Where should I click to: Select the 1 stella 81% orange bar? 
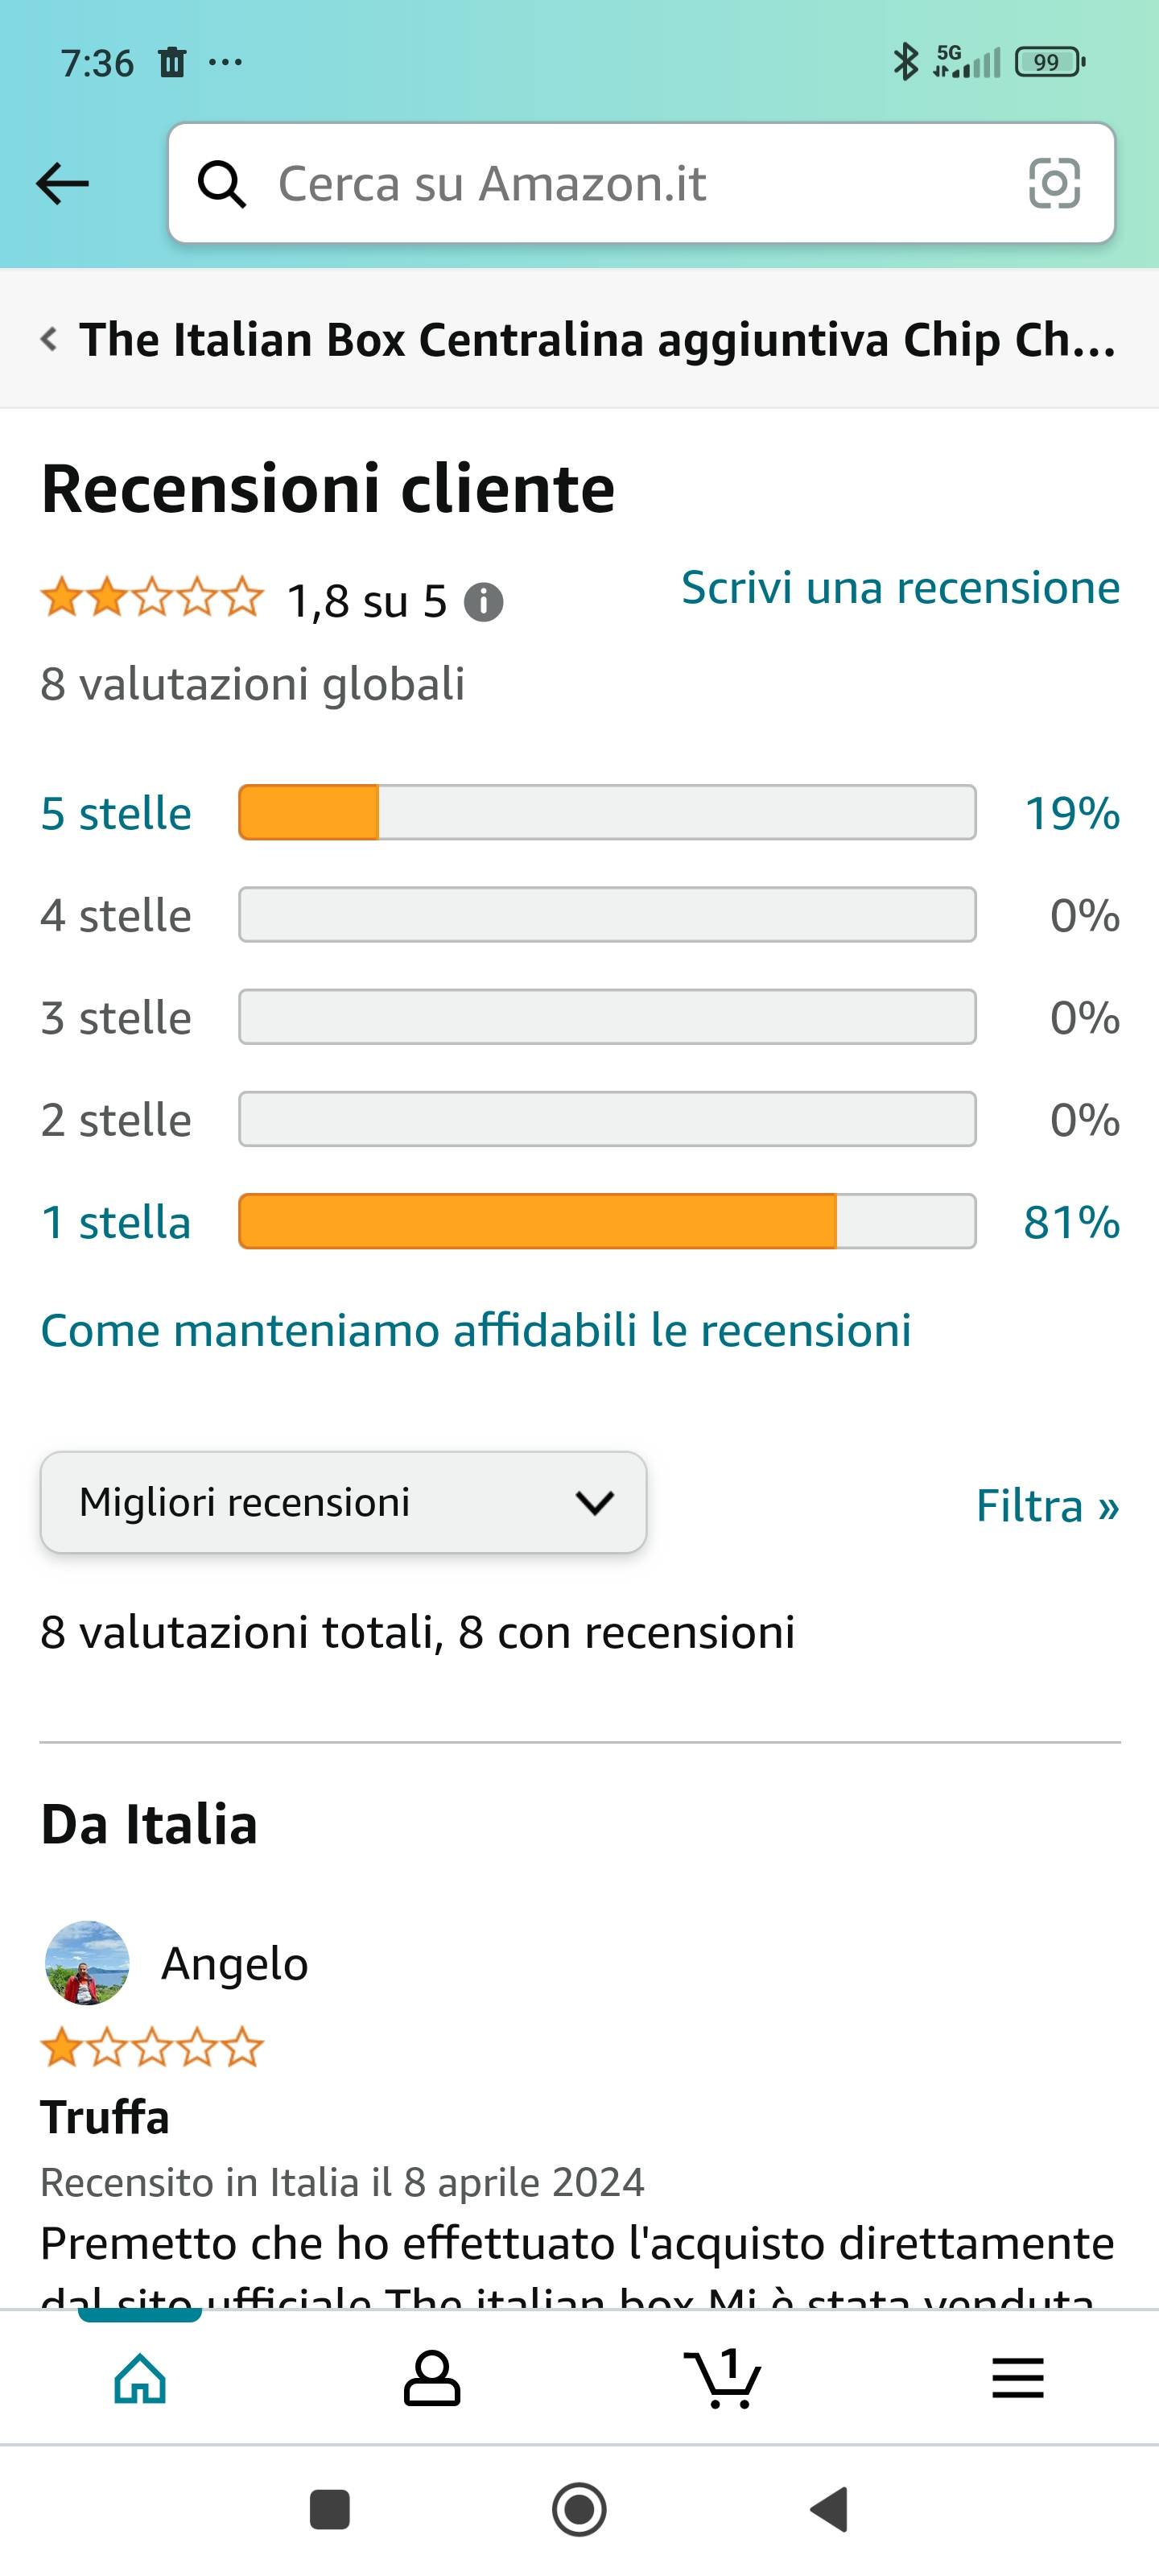pos(607,1221)
